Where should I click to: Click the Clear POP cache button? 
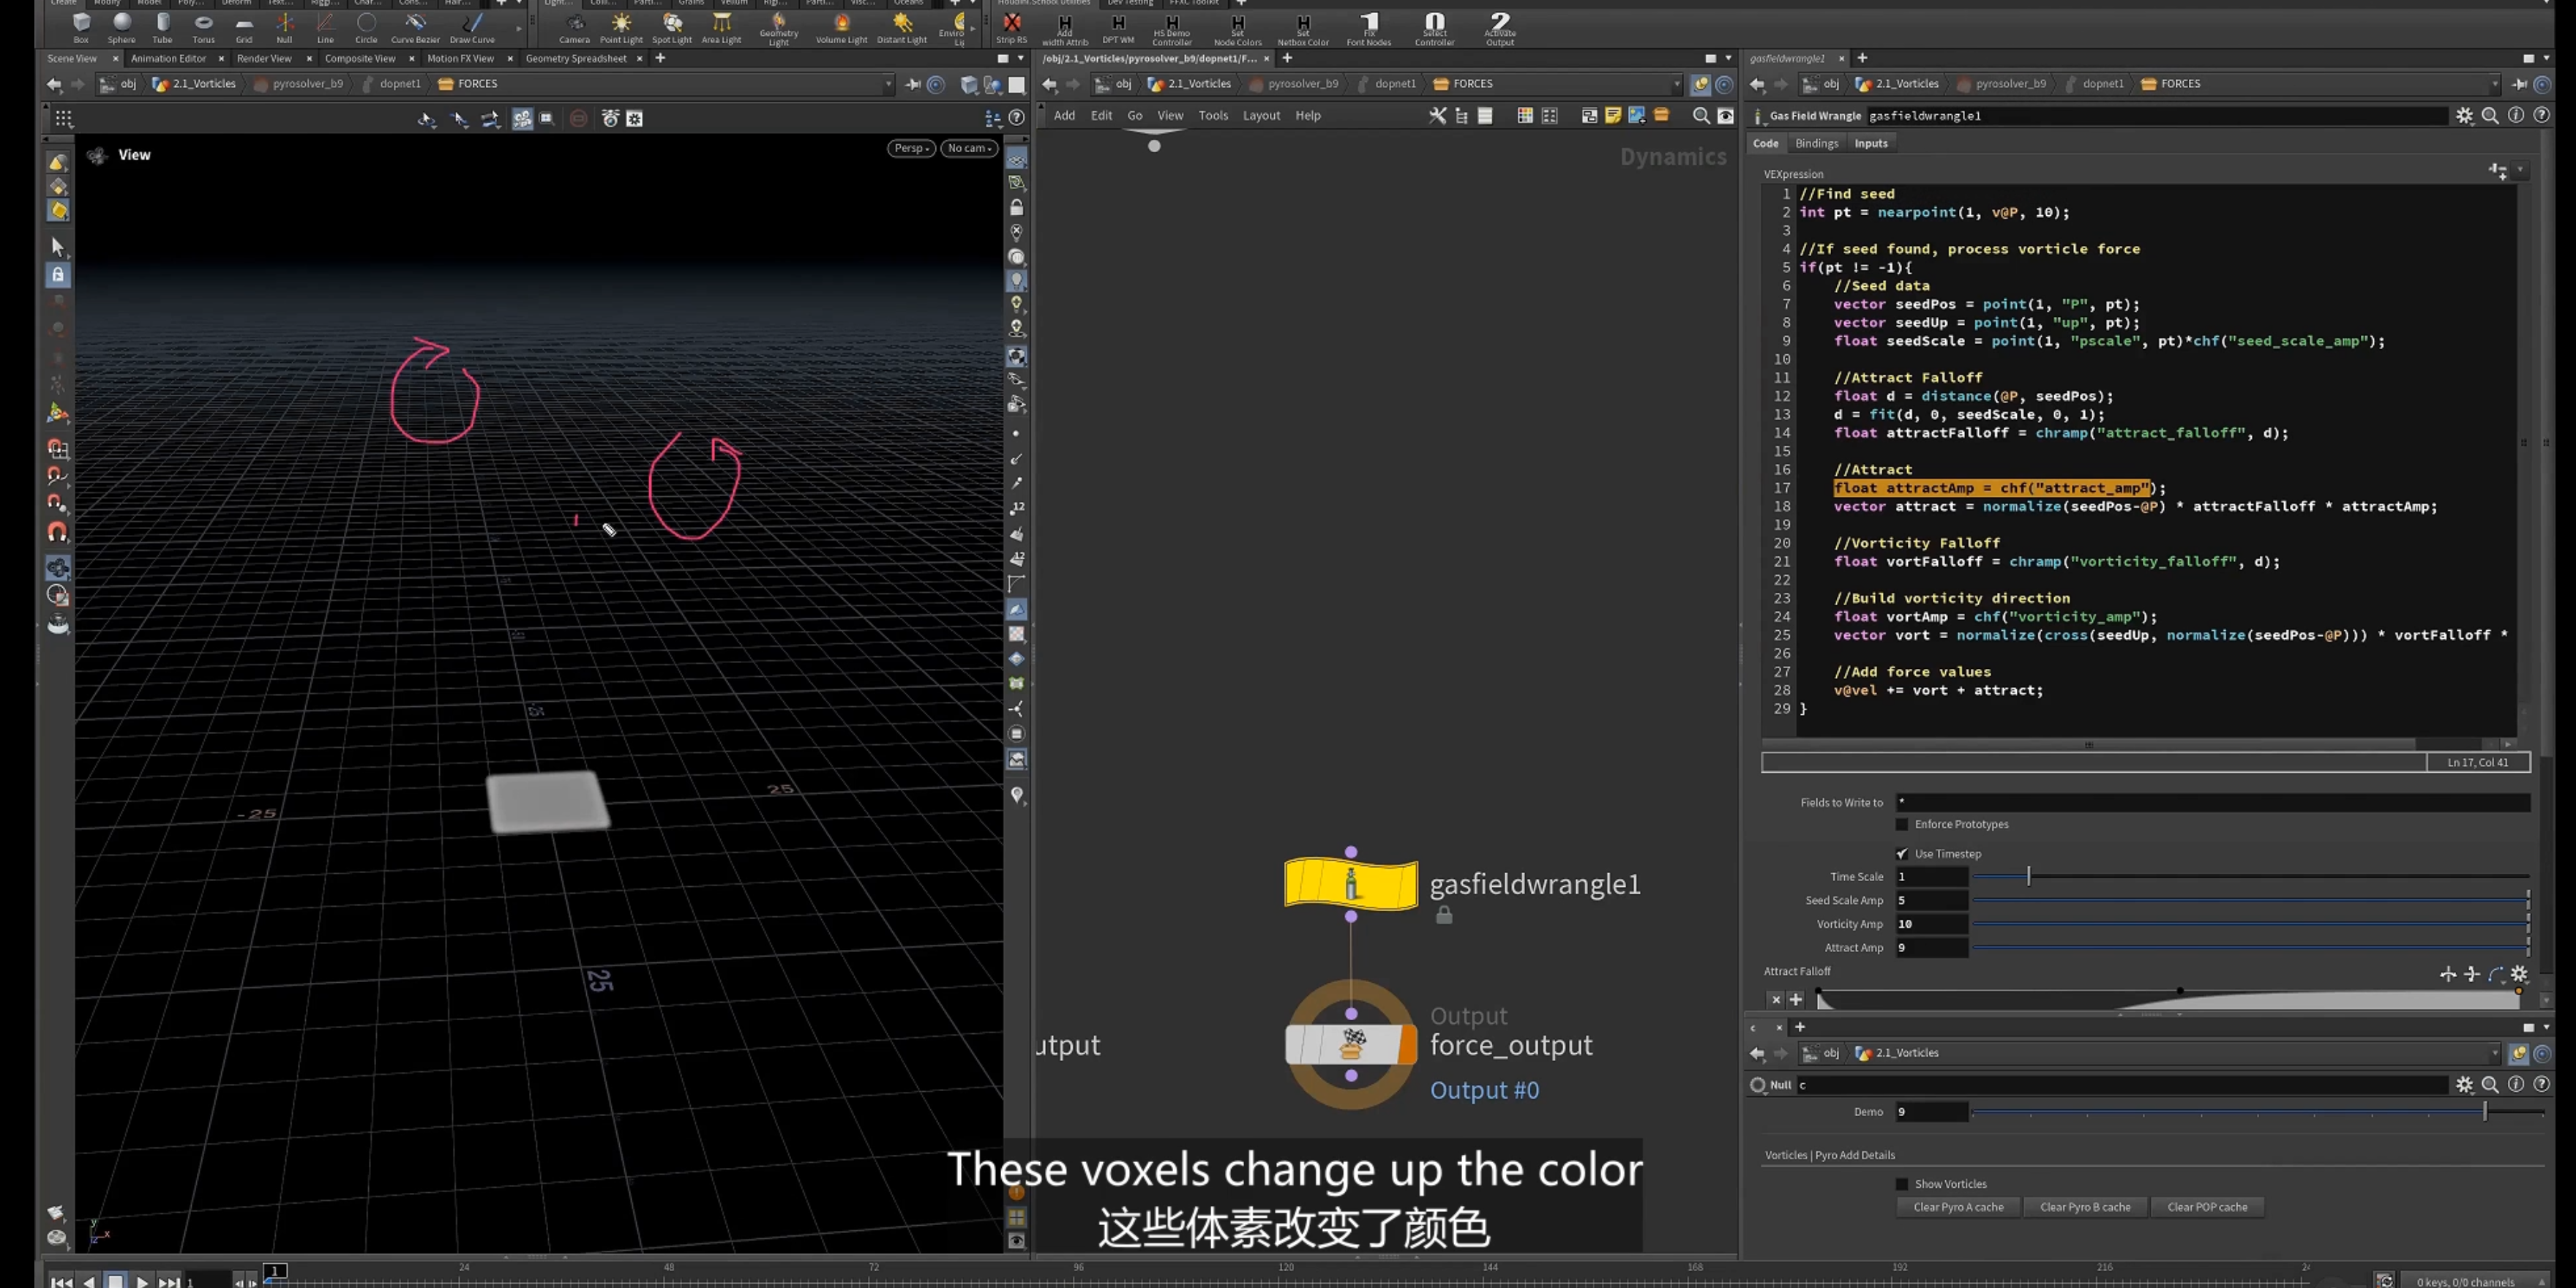click(x=2207, y=1207)
